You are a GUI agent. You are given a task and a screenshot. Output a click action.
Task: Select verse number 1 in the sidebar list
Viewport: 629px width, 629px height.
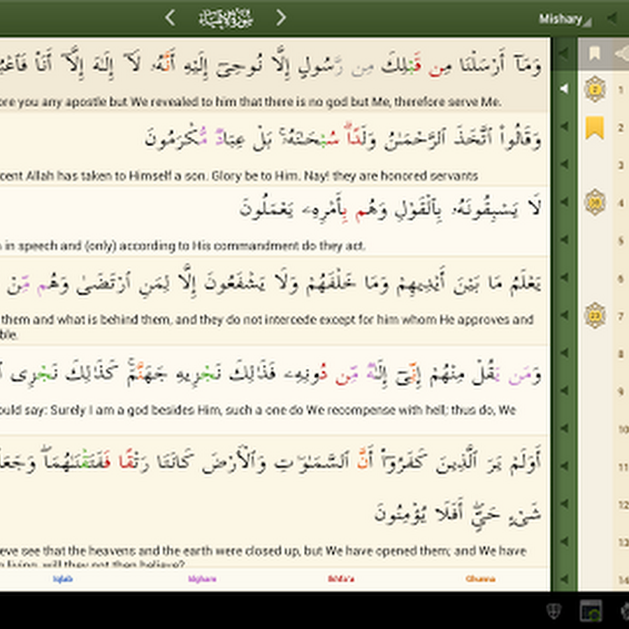(621, 89)
